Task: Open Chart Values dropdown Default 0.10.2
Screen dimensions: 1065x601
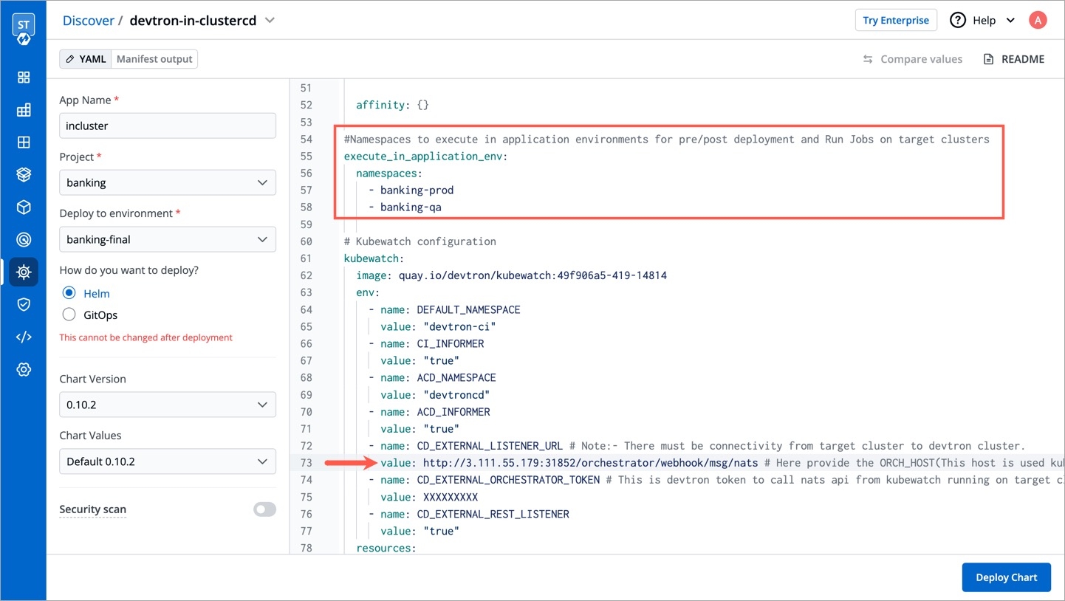Action: point(168,461)
